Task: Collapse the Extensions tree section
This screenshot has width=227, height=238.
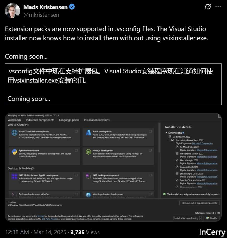Action: point(166,133)
